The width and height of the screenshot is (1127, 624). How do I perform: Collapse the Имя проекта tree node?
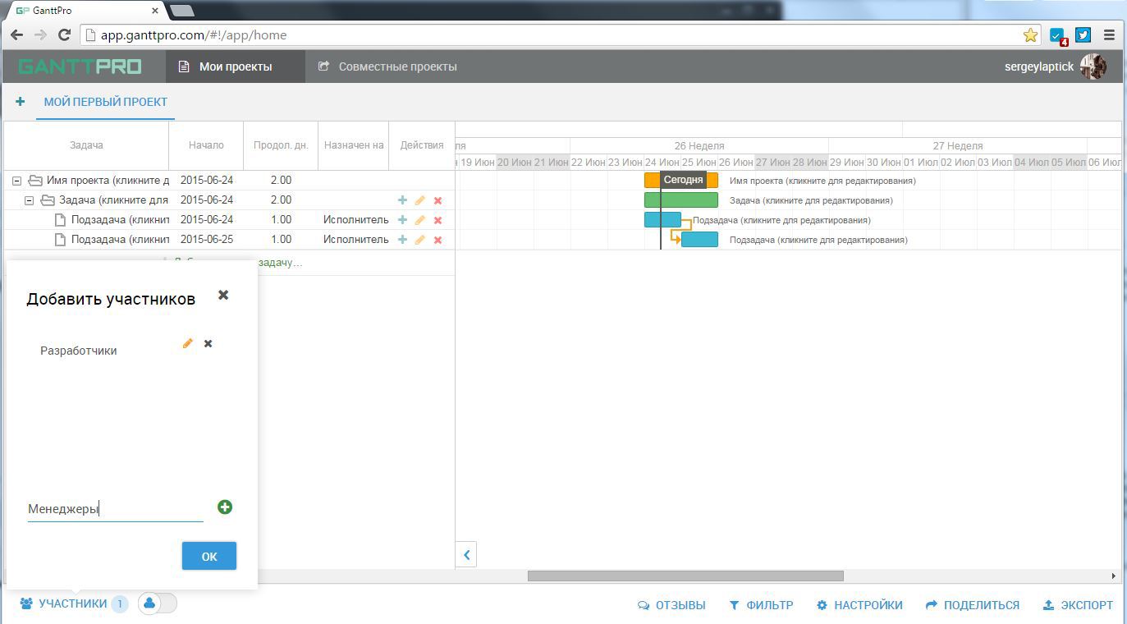pos(16,181)
